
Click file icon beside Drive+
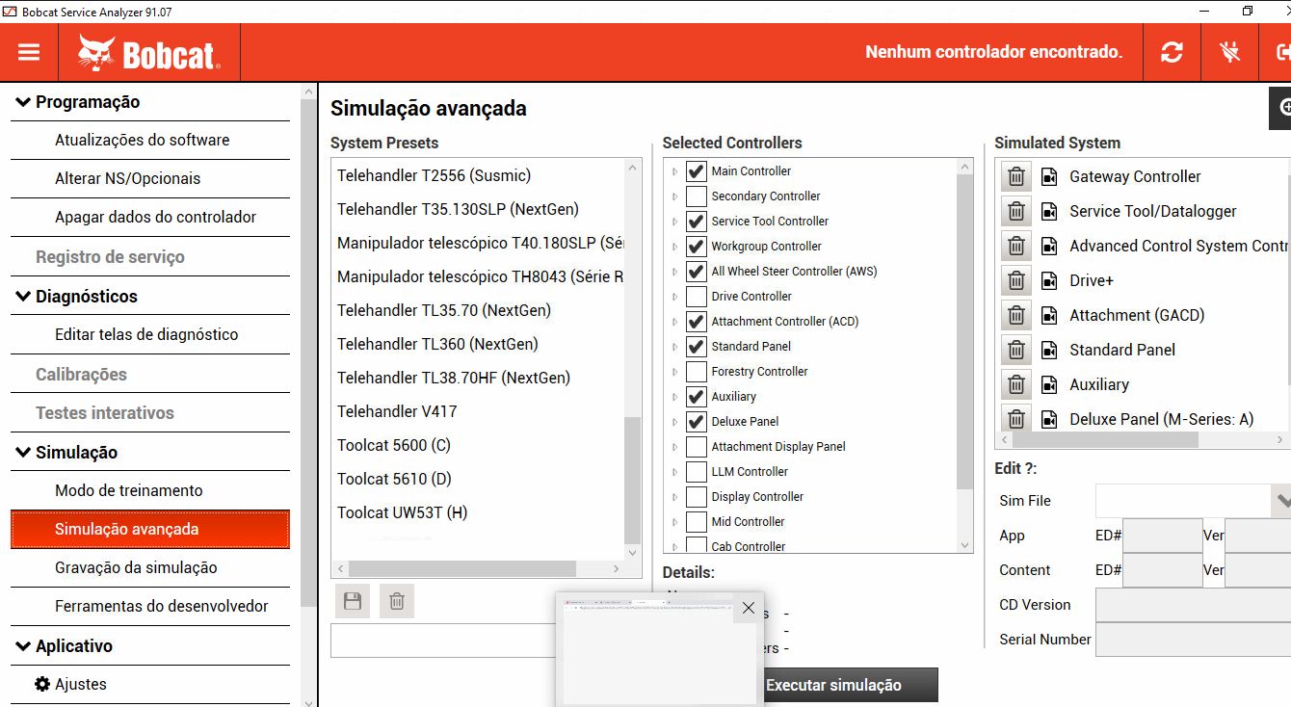1050,280
